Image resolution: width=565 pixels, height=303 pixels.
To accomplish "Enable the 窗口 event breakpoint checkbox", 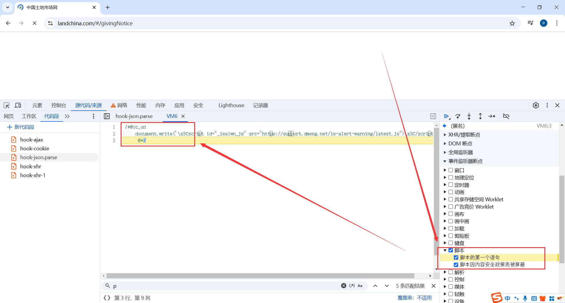I will [x=451, y=170].
